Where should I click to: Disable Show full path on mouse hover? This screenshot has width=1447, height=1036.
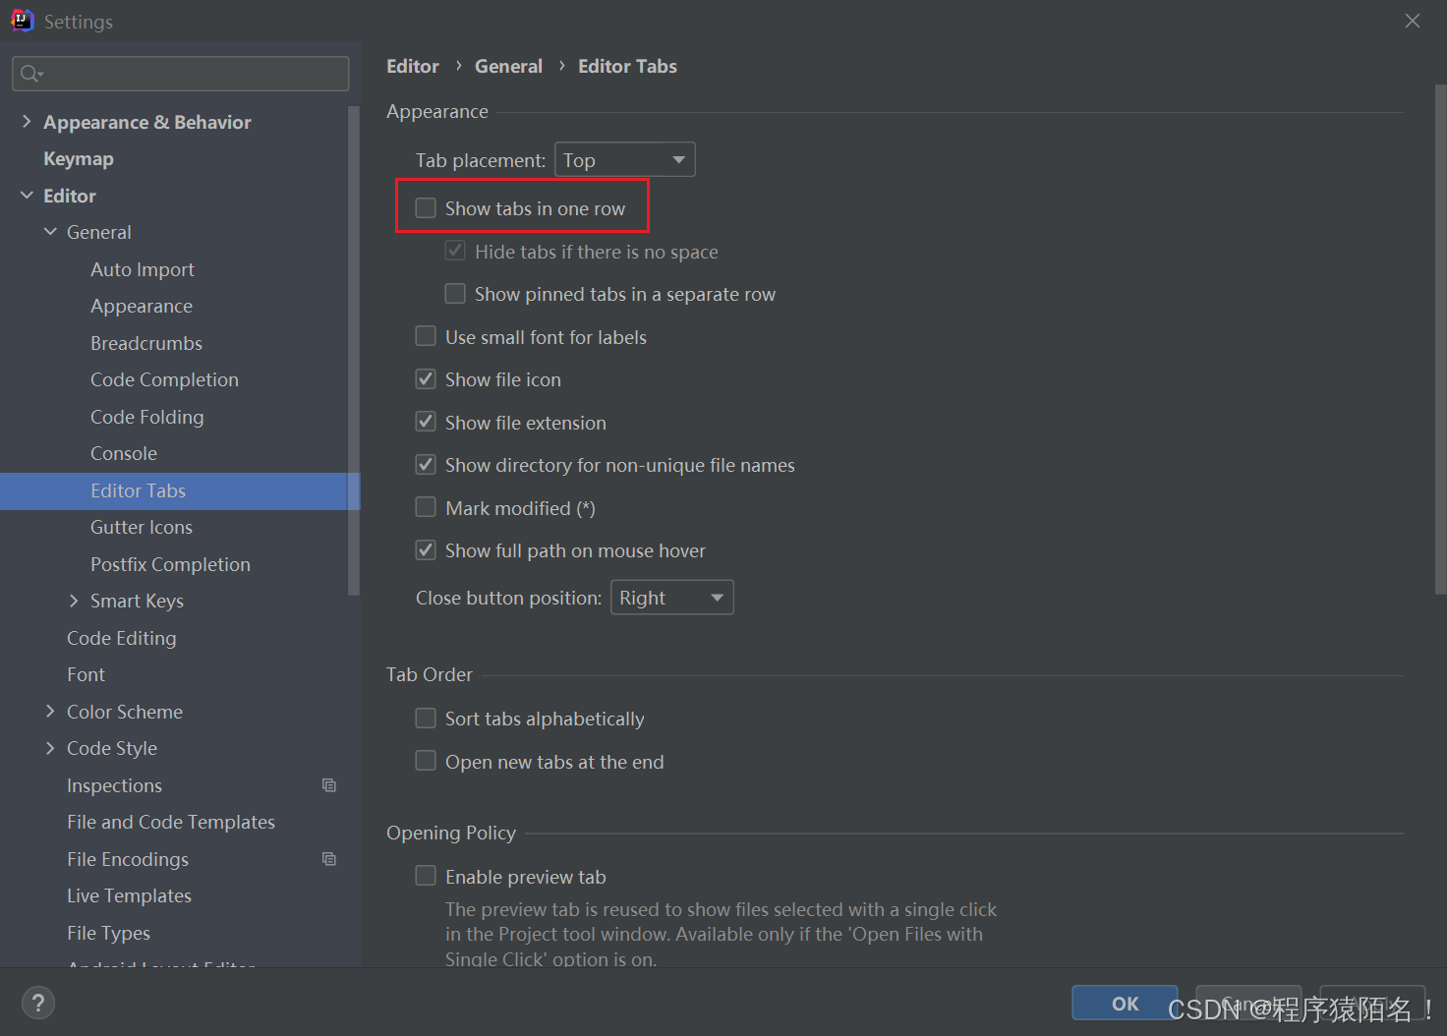pyautogui.click(x=426, y=550)
